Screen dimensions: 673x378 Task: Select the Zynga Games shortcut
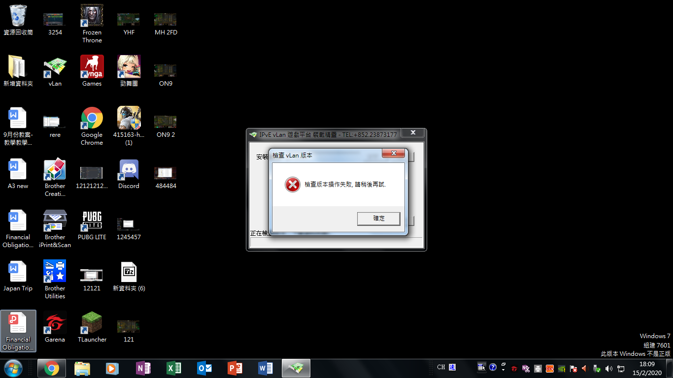(92, 71)
